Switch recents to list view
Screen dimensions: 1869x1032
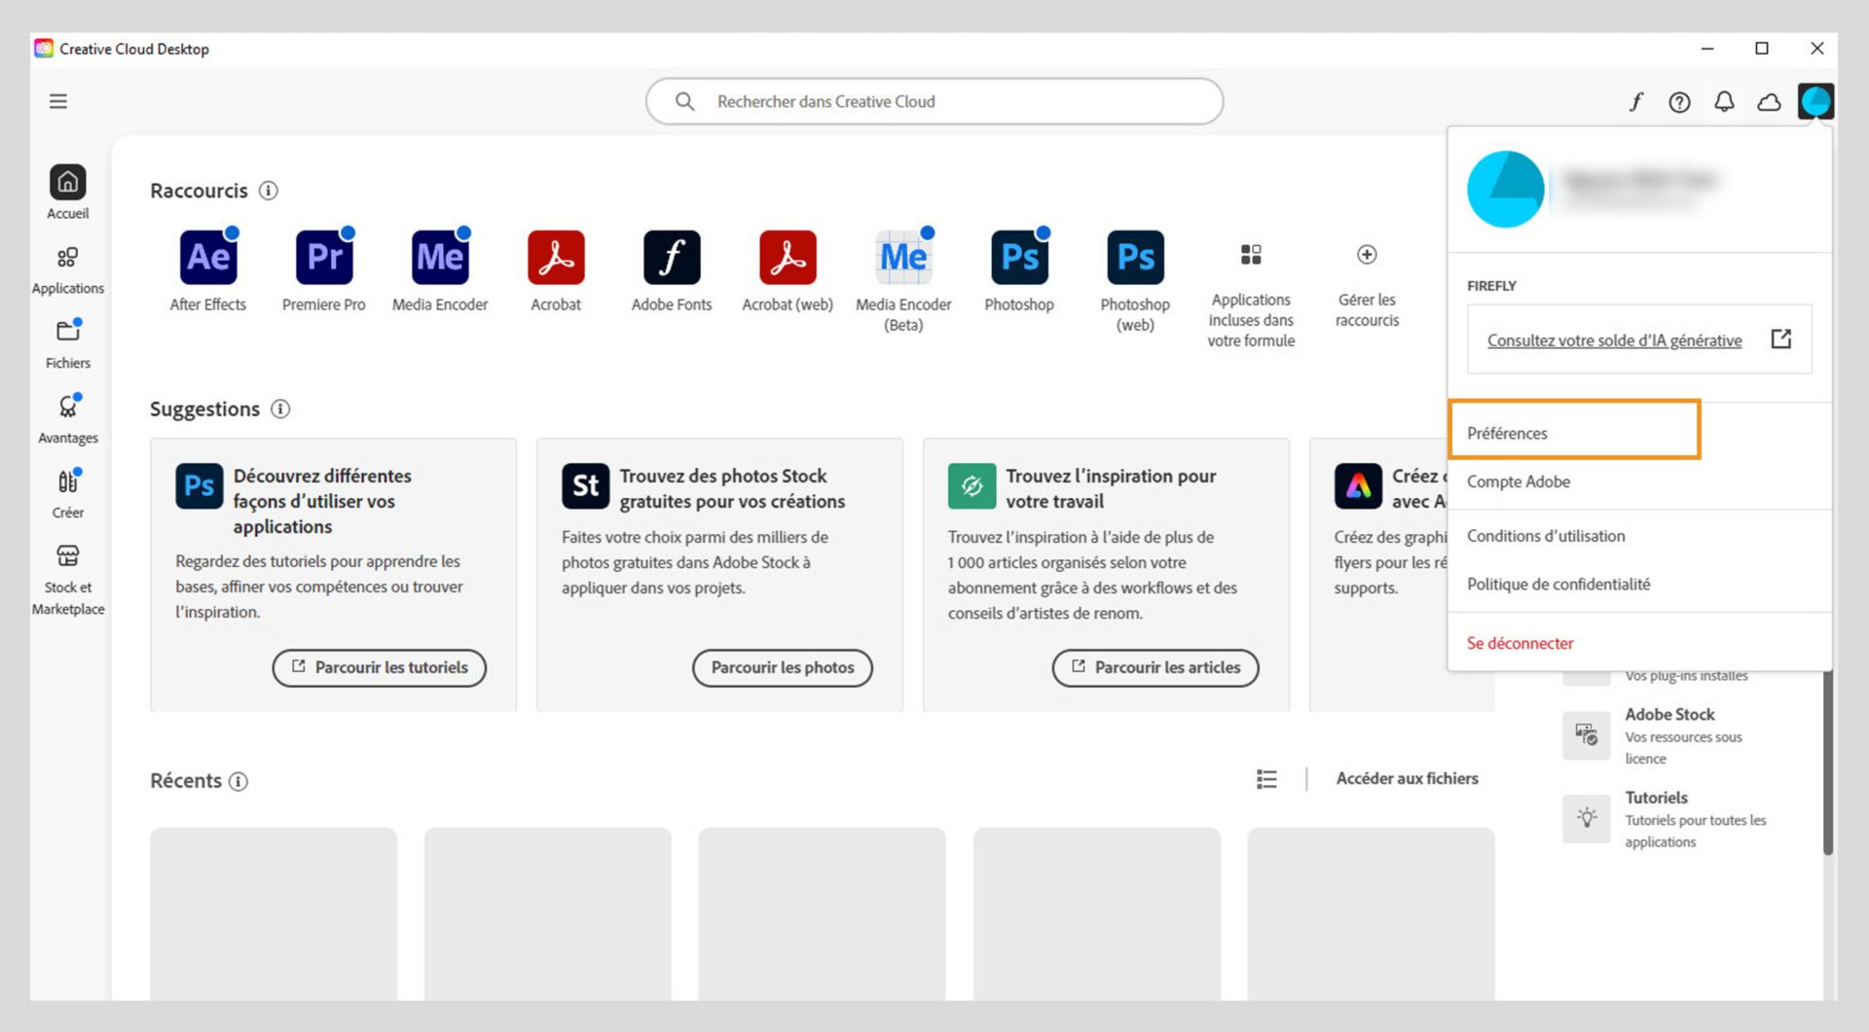(x=1266, y=779)
